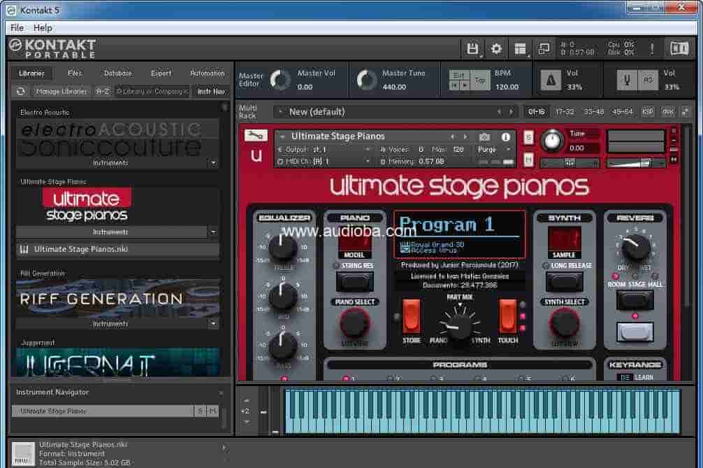Open the Help menu
The image size is (703, 468).
[x=43, y=28]
